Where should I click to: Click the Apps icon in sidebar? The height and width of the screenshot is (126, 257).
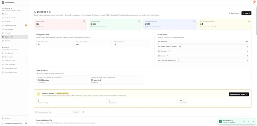coord(3,14)
